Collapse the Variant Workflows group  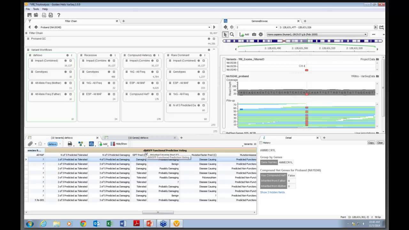214,50
